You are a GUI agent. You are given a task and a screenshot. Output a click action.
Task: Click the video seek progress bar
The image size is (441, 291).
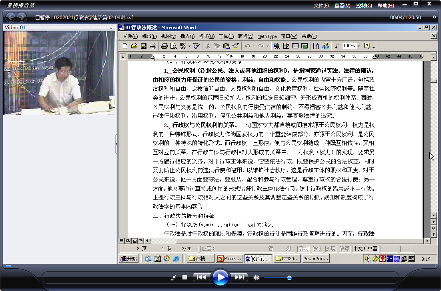(220, 266)
